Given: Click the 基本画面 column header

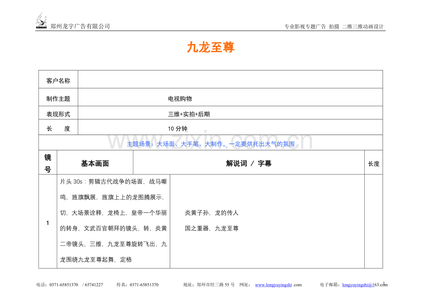Looking at the screenshot, I should [95, 163].
